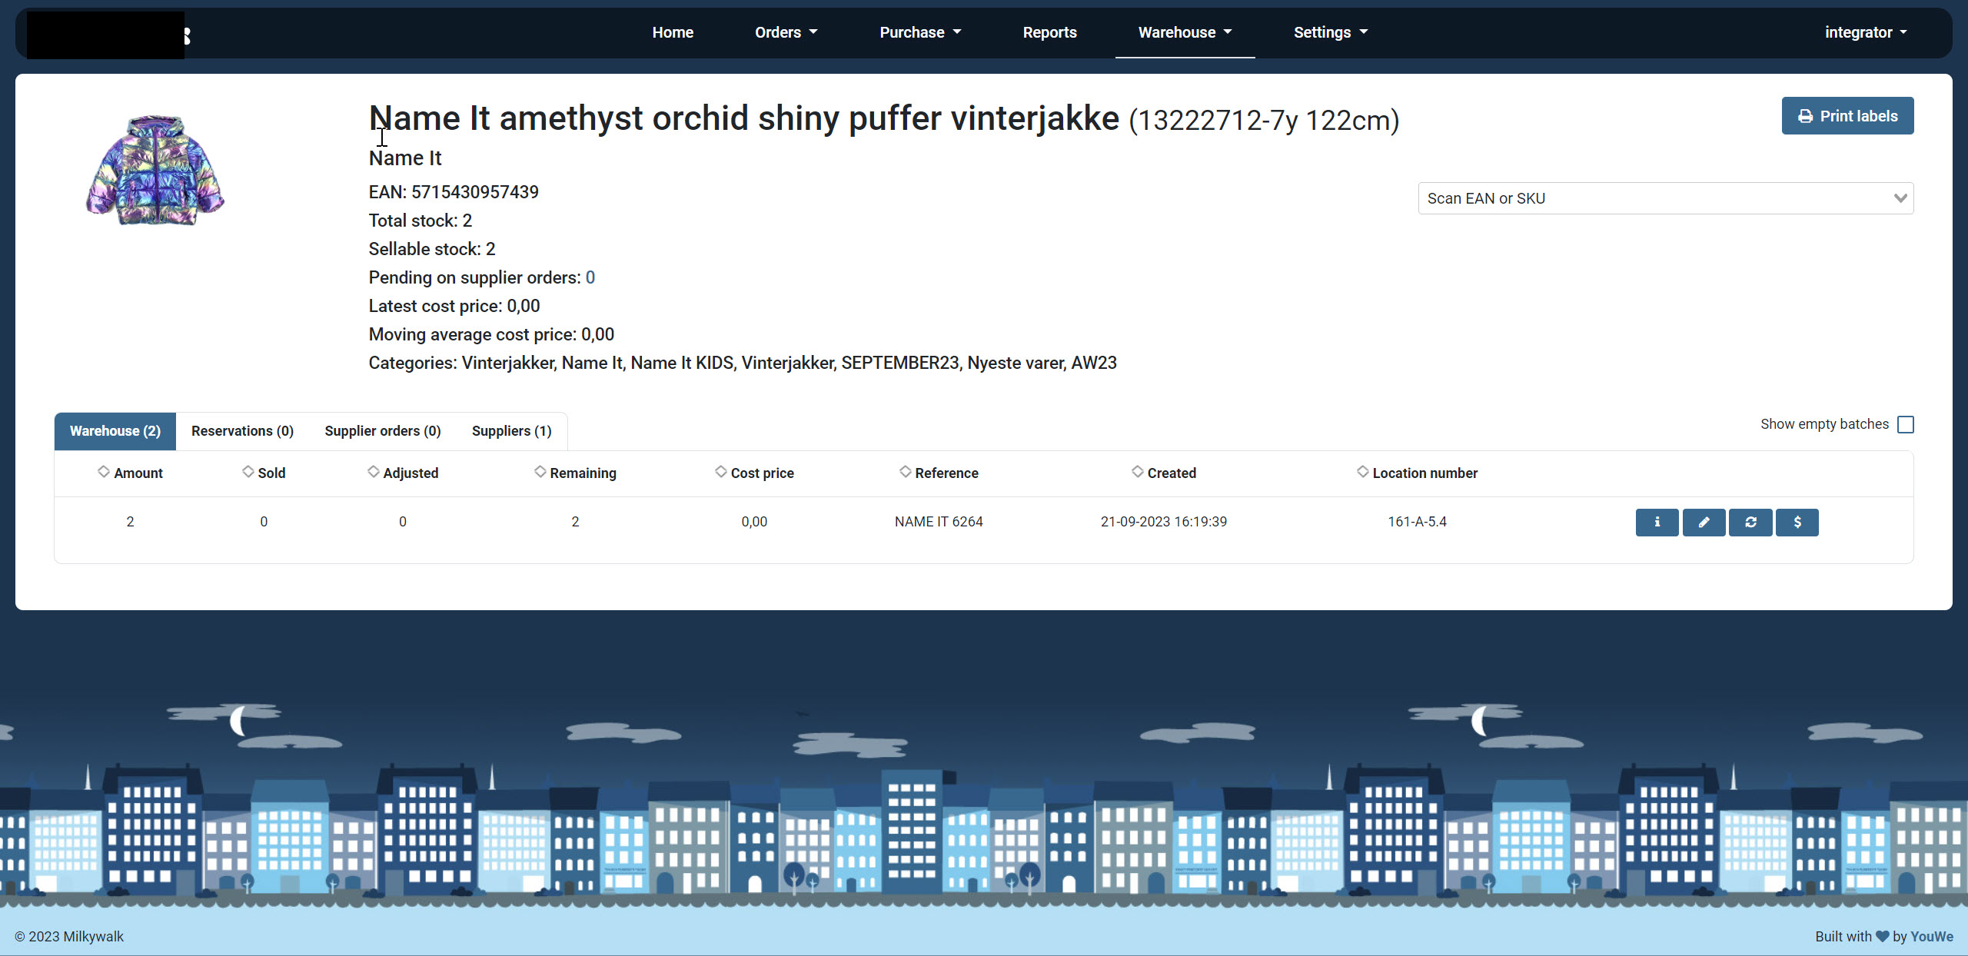Click the dollar sign cost price icon

[1797, 522]
